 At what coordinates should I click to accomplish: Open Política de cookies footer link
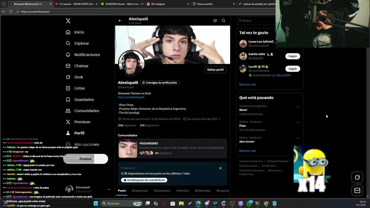pyautogui.click(x=248, y=166)
